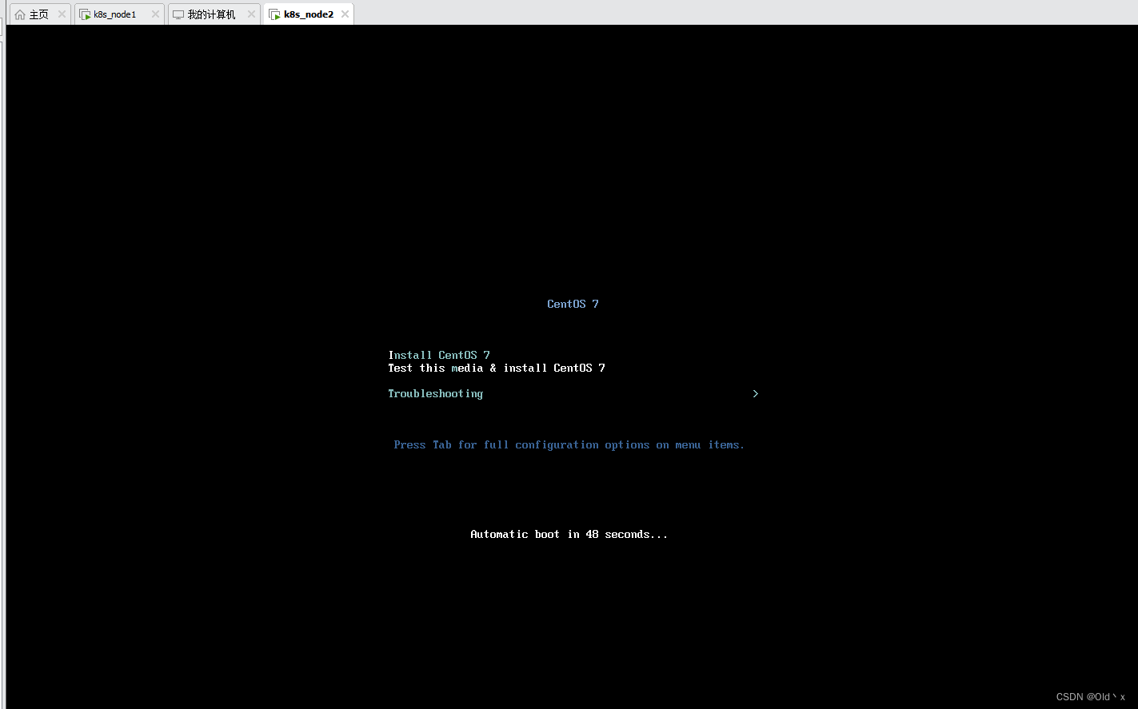
Task: Click the CentOS 7 title text
Action: click(573, 304)
